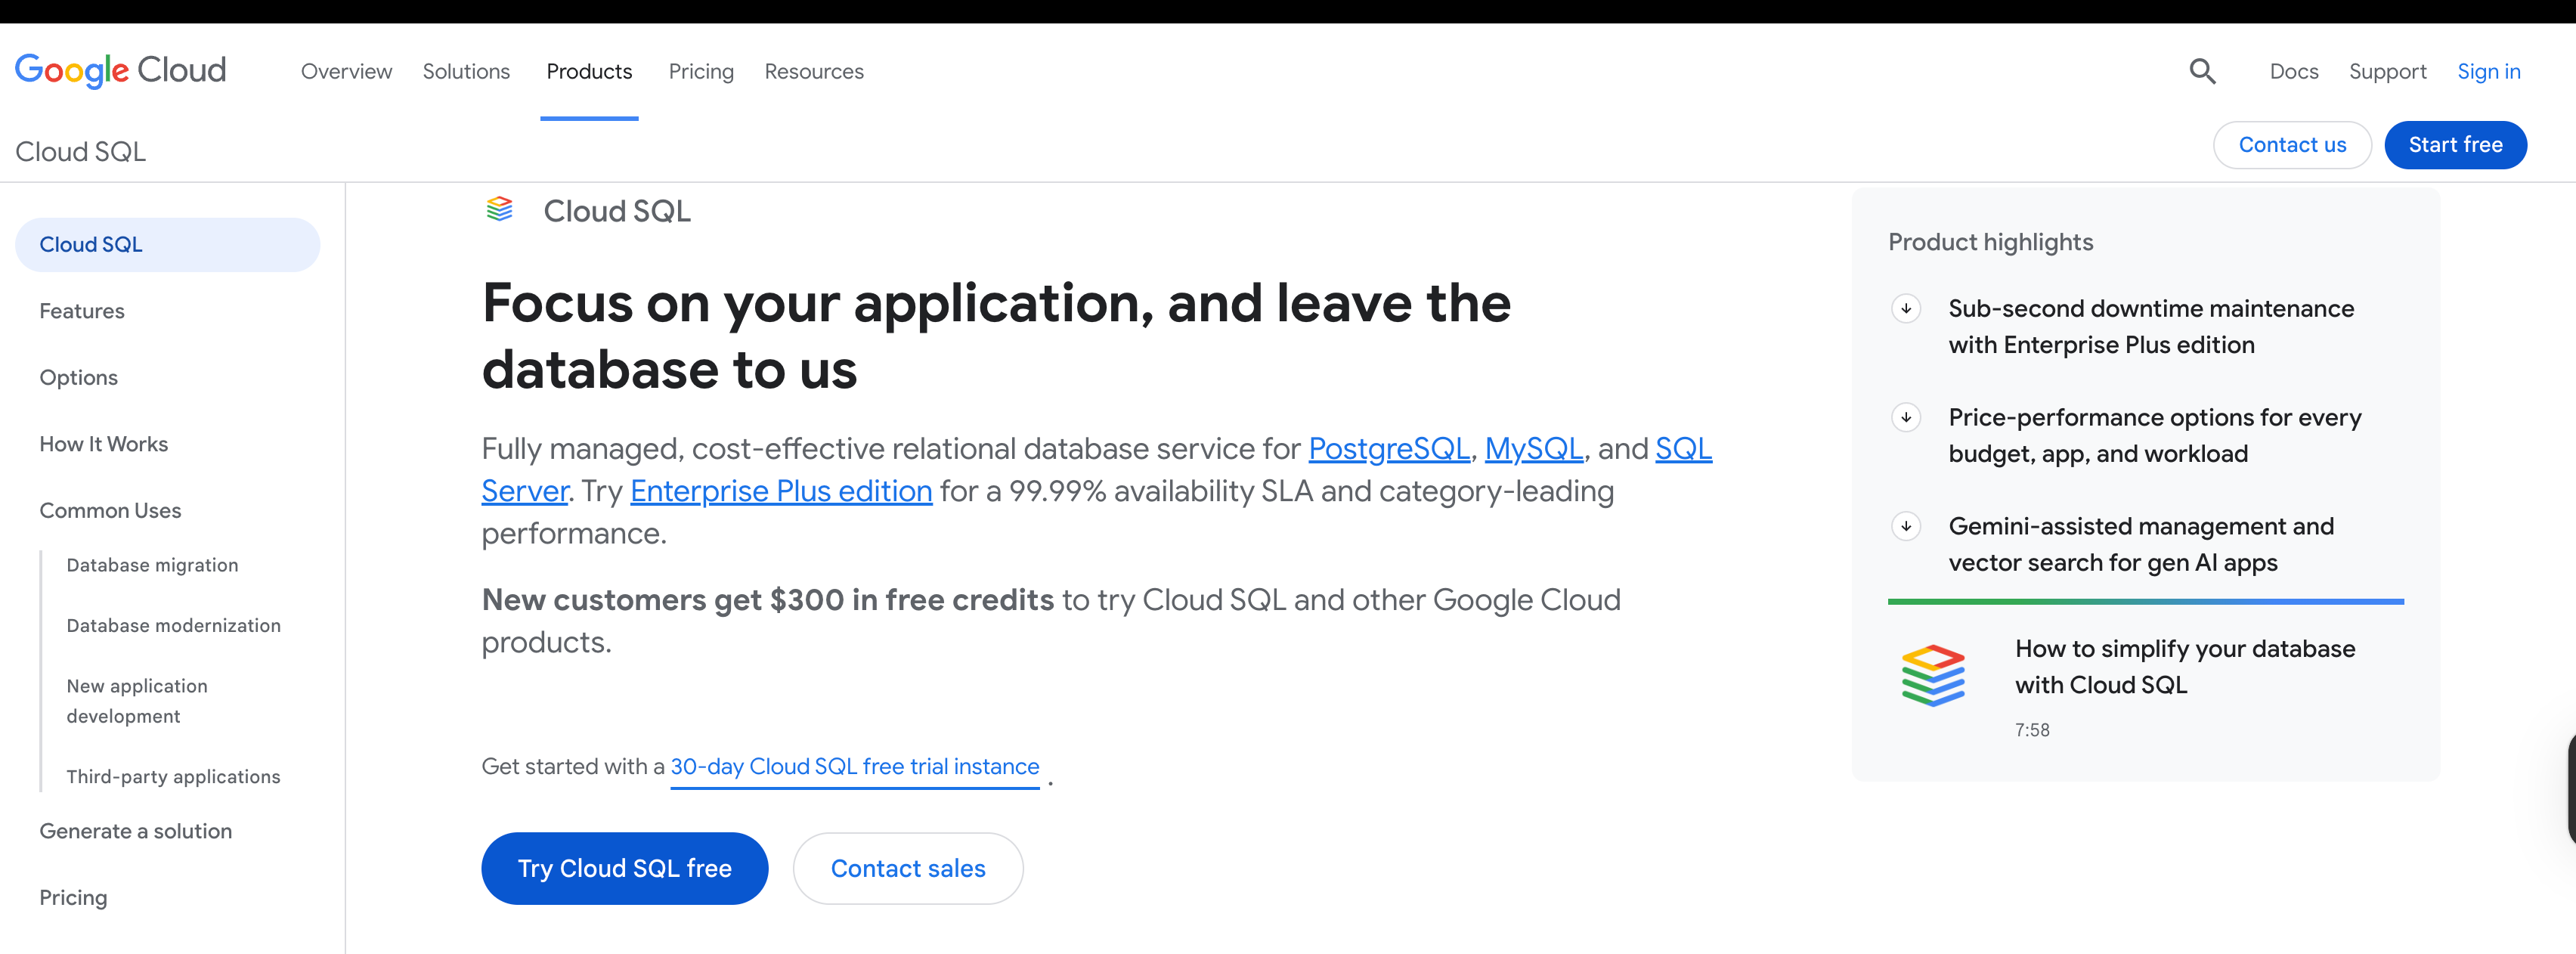
Task: Select Database migration under Common Uses
Action: click(151, 564)
